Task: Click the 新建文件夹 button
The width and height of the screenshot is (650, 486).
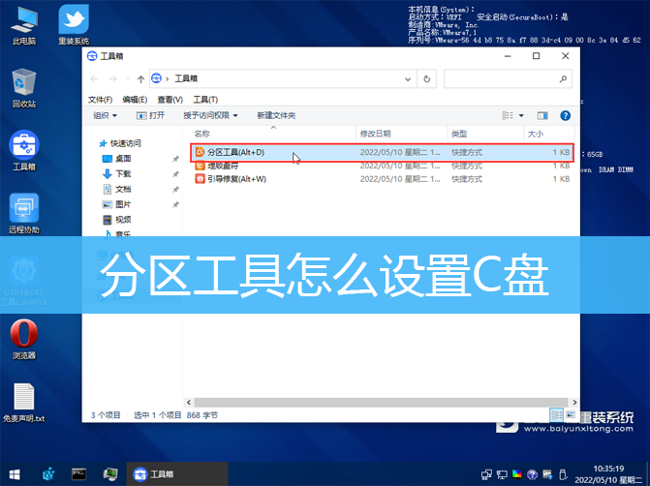Action: point(276,115)
